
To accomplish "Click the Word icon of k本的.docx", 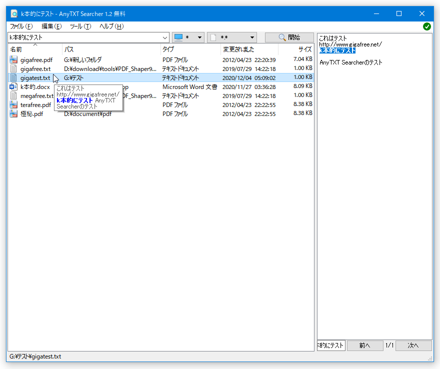I will click(x=13, y=86).
